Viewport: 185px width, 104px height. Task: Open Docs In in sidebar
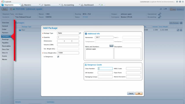(5, 53)
